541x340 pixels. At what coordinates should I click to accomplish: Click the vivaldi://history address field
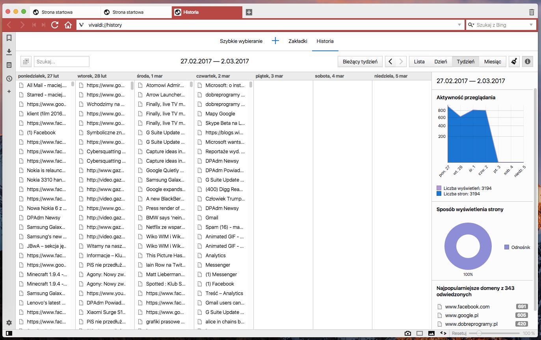(270, 25)
